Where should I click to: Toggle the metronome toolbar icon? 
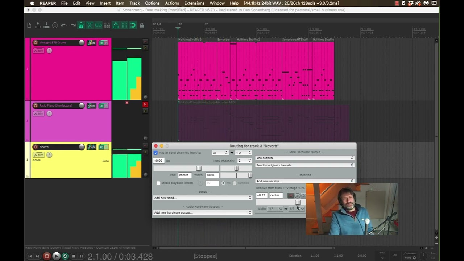[81, 25]
